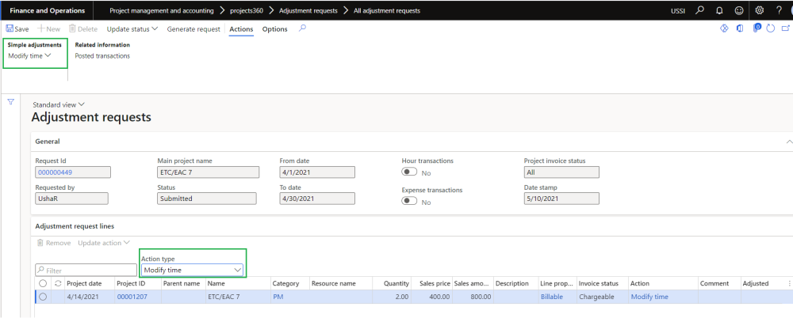Toggle the Hour transactions switch
Screen dimensions: 793x318
(x=409, y=172)
